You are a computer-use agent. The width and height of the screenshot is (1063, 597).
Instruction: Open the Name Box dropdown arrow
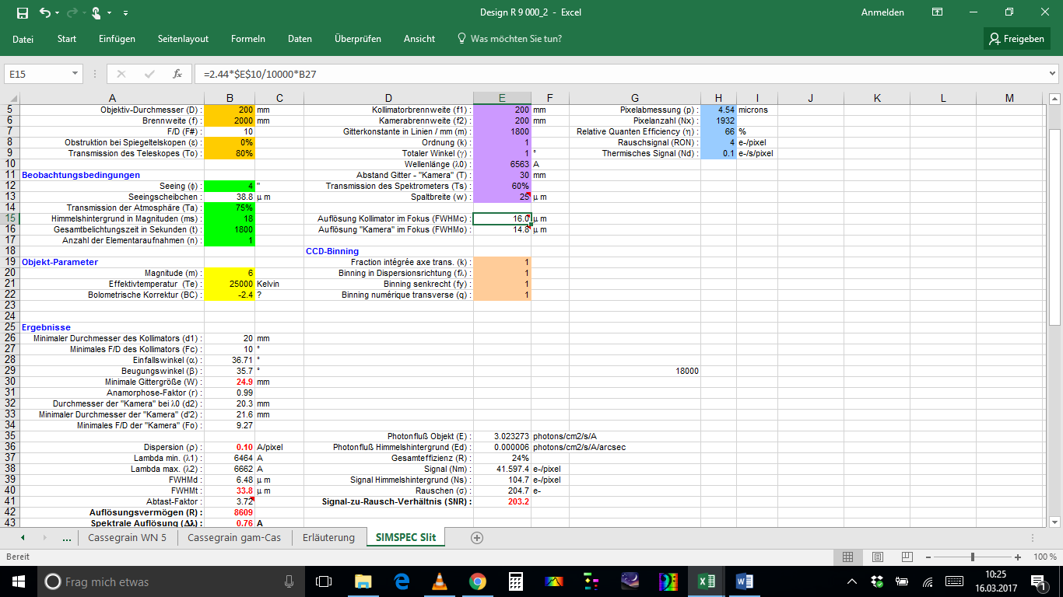click(74, 73)
